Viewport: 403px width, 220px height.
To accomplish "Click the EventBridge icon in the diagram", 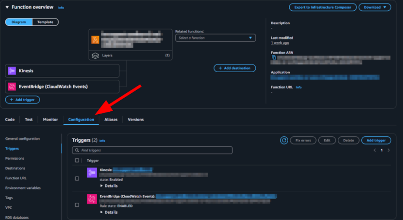I will point(12,87).
